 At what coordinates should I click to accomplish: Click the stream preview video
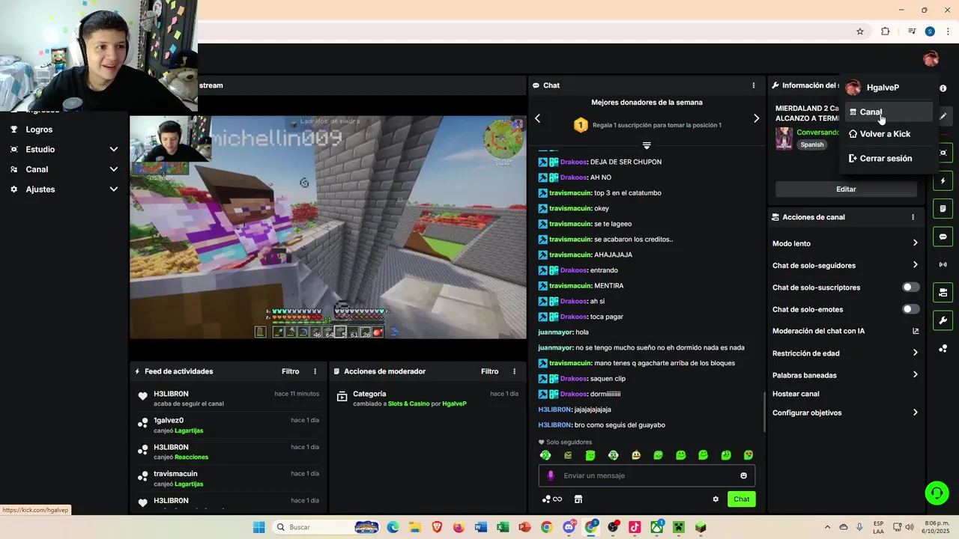pos(328,227)
